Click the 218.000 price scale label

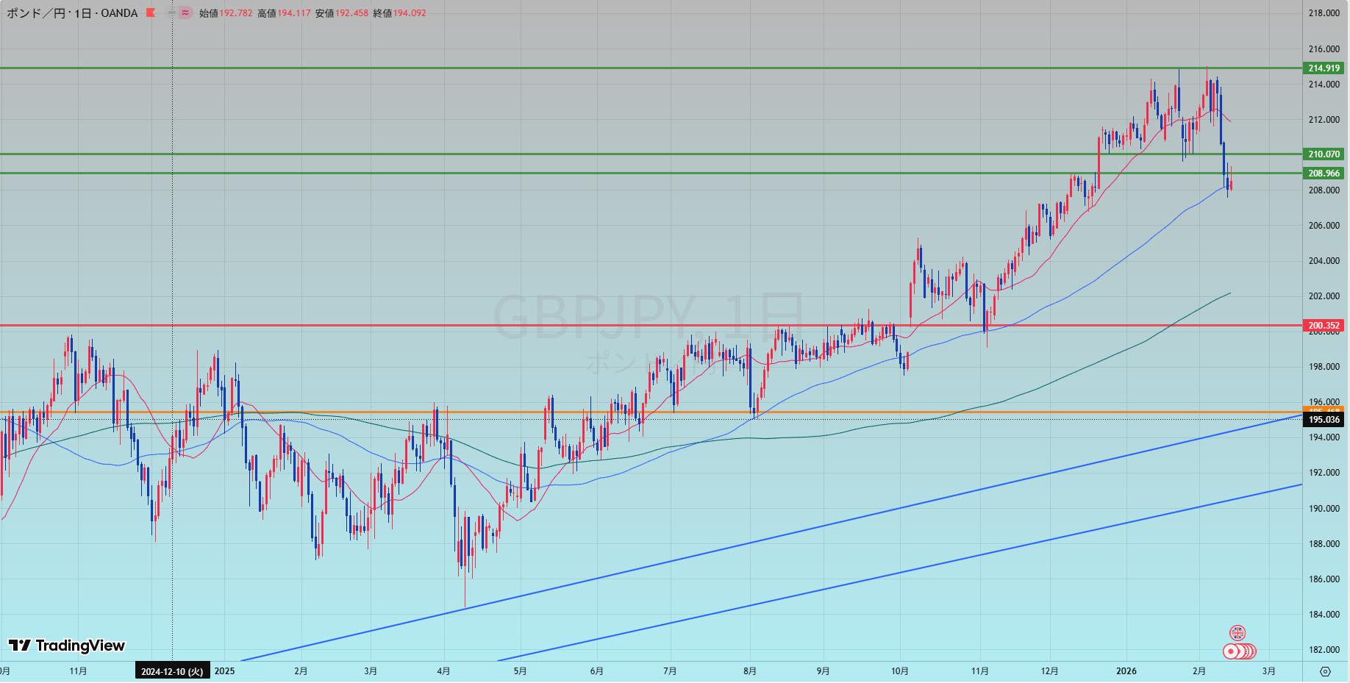(x=1324, y=13)
